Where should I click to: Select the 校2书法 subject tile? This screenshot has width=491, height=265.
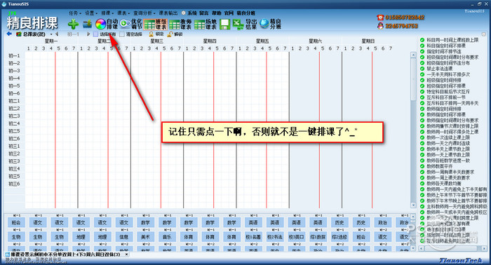275,237
